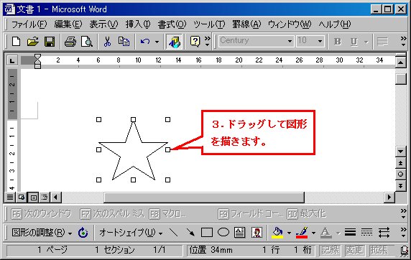Apply the red line color swatch
This screenshot has width=411, height=260.
[302, 233]
